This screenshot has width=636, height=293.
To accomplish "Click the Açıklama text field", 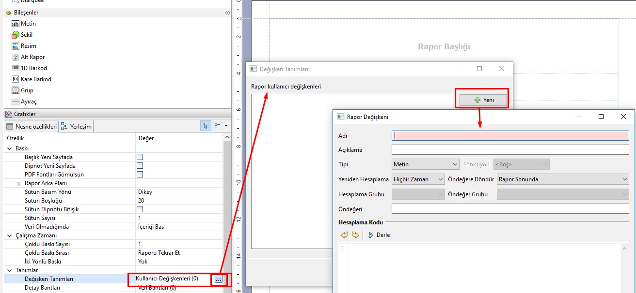I will [510, 150].
